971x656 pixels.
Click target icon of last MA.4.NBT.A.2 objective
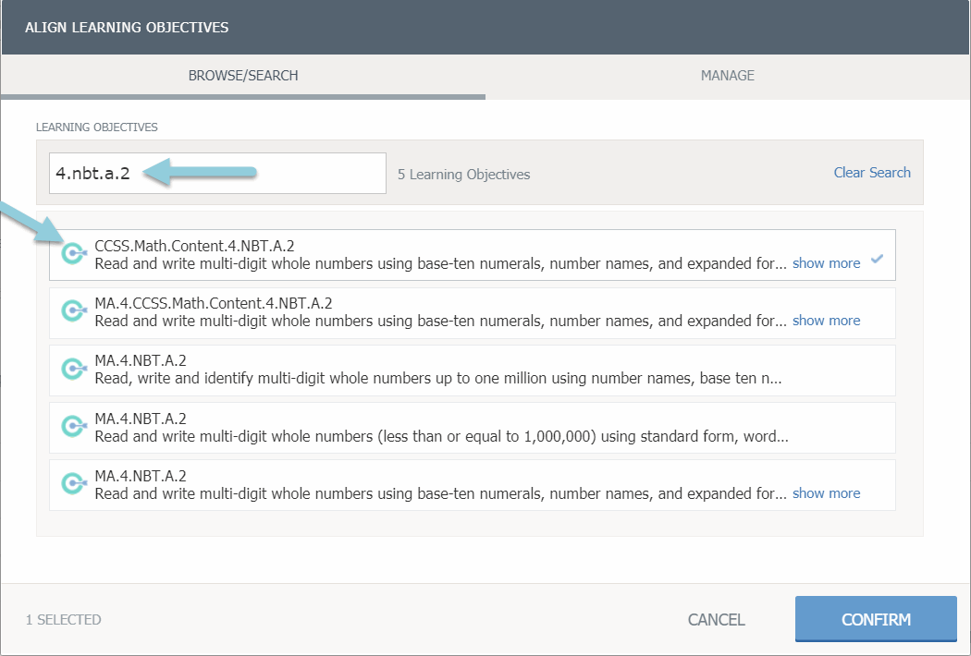point(73,483)
